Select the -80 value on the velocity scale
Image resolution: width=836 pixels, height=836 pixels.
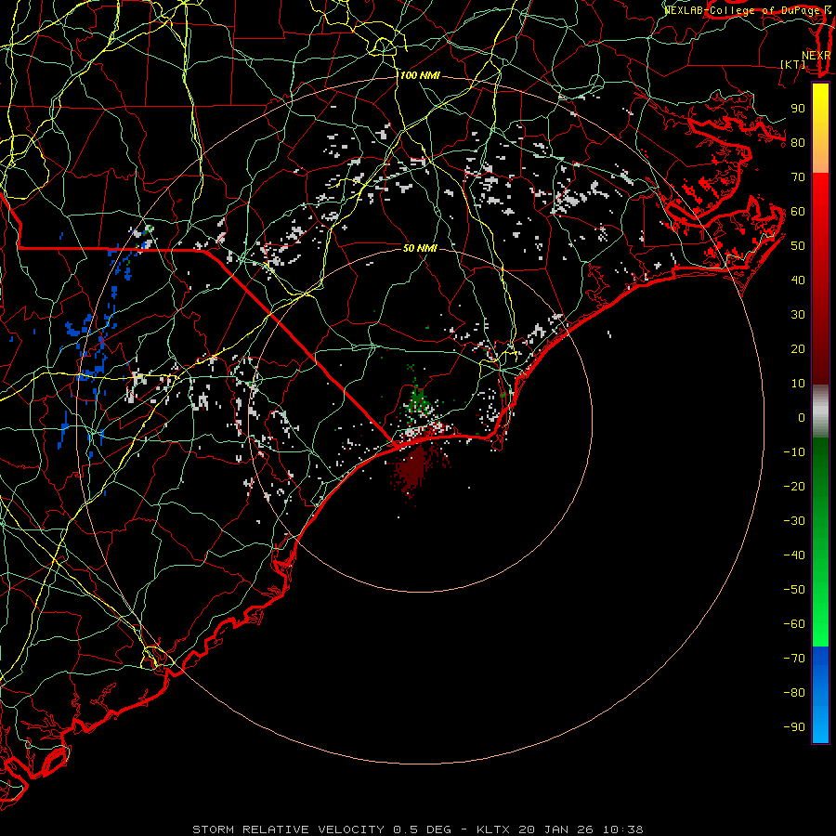[x=794, y=693]
